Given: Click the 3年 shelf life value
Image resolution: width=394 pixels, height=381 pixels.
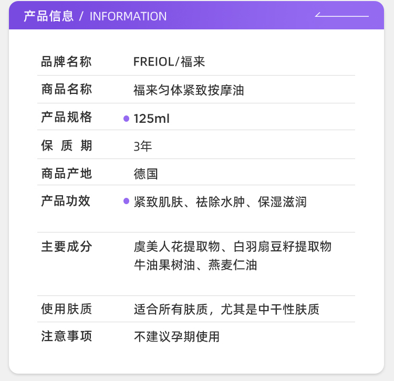Looking at the screenshot, I should pos(143,146).
